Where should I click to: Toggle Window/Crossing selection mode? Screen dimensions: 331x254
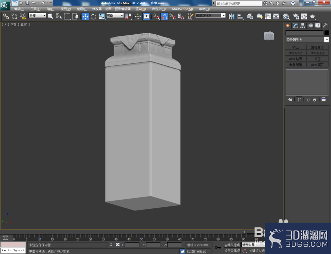75,17
